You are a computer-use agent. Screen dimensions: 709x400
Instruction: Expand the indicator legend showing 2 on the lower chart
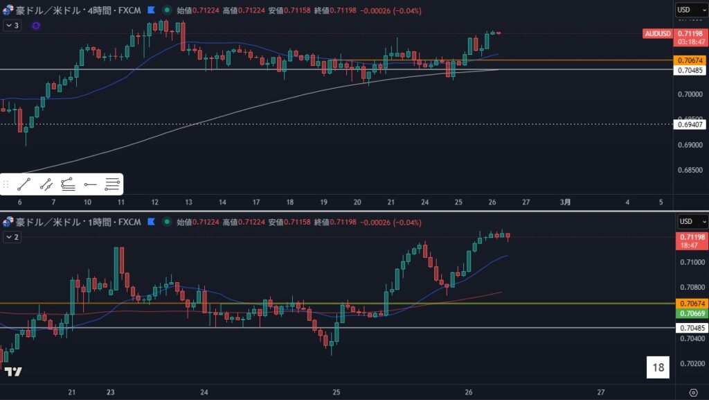12,237
